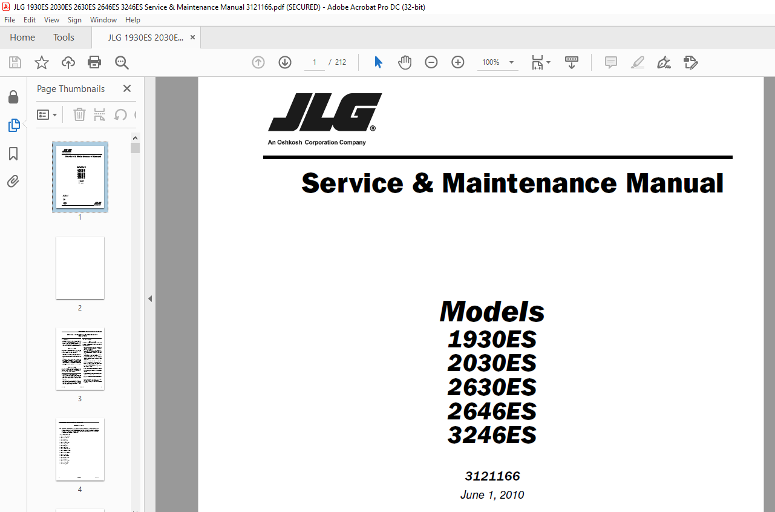Screen dimensions: 775x512
Task: Open the Window menu
Action: 103,20
